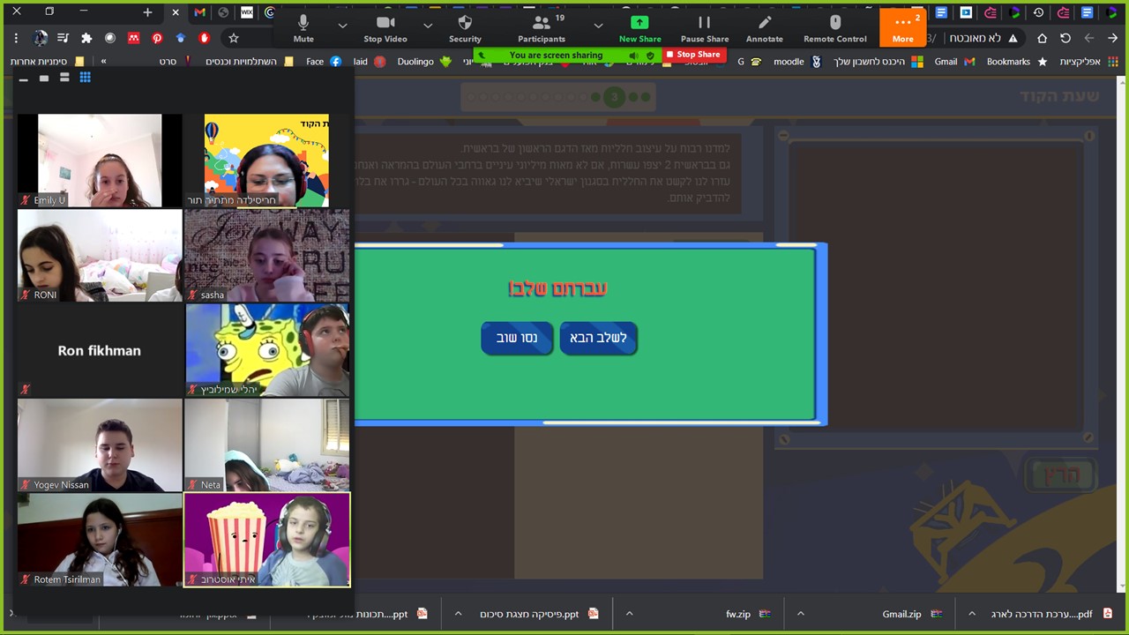
Task: Toggle shared sound speaker icon in sharing bar
Action: click(633, 55)
